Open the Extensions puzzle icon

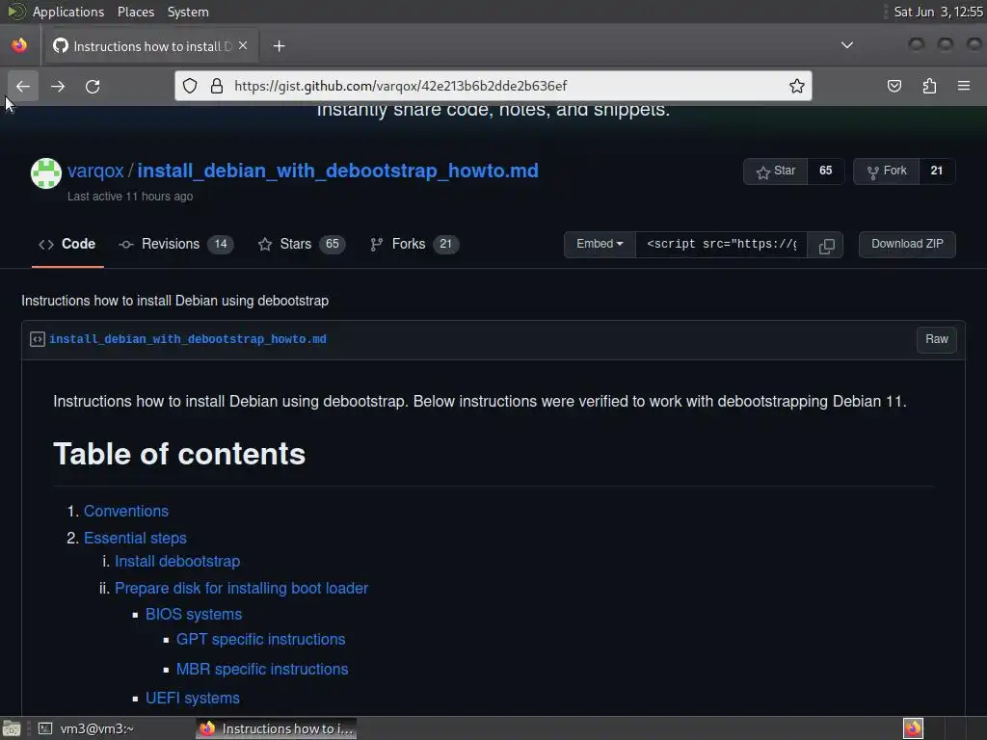(929, 86)
